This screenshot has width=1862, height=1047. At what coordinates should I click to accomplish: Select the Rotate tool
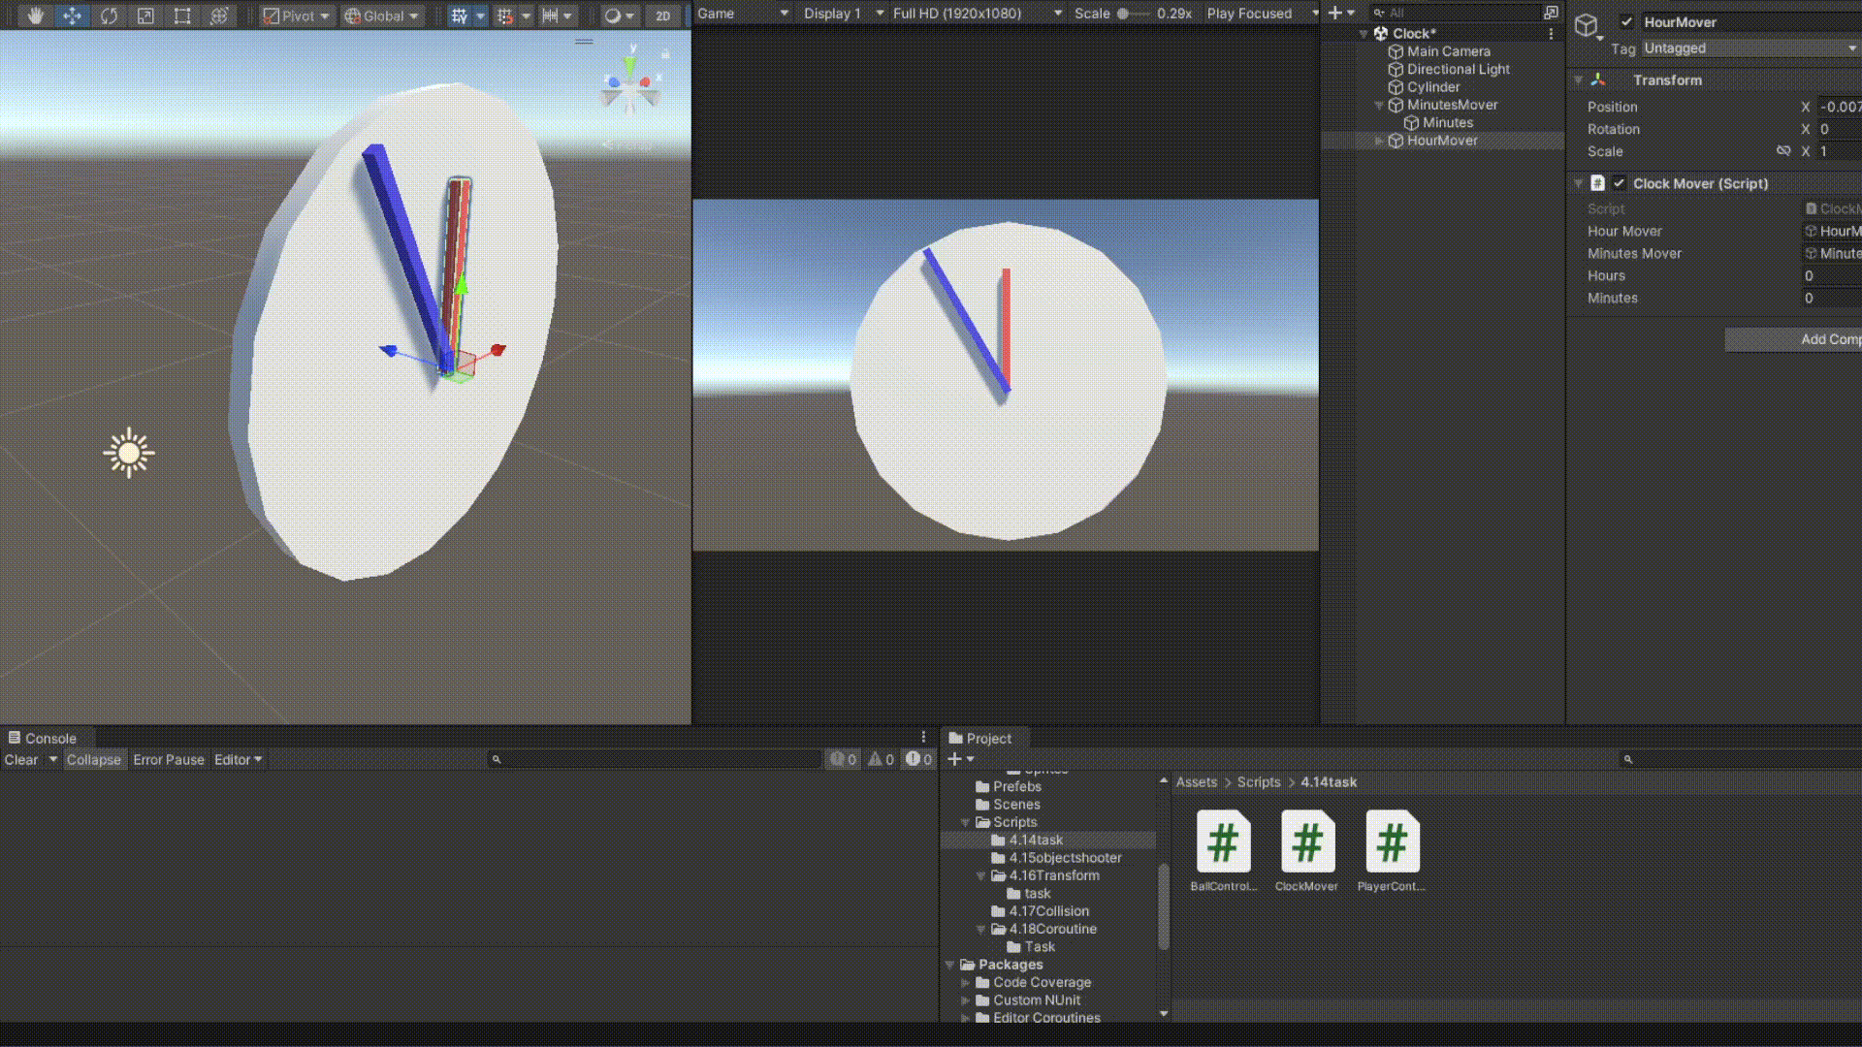click(109, 16)
